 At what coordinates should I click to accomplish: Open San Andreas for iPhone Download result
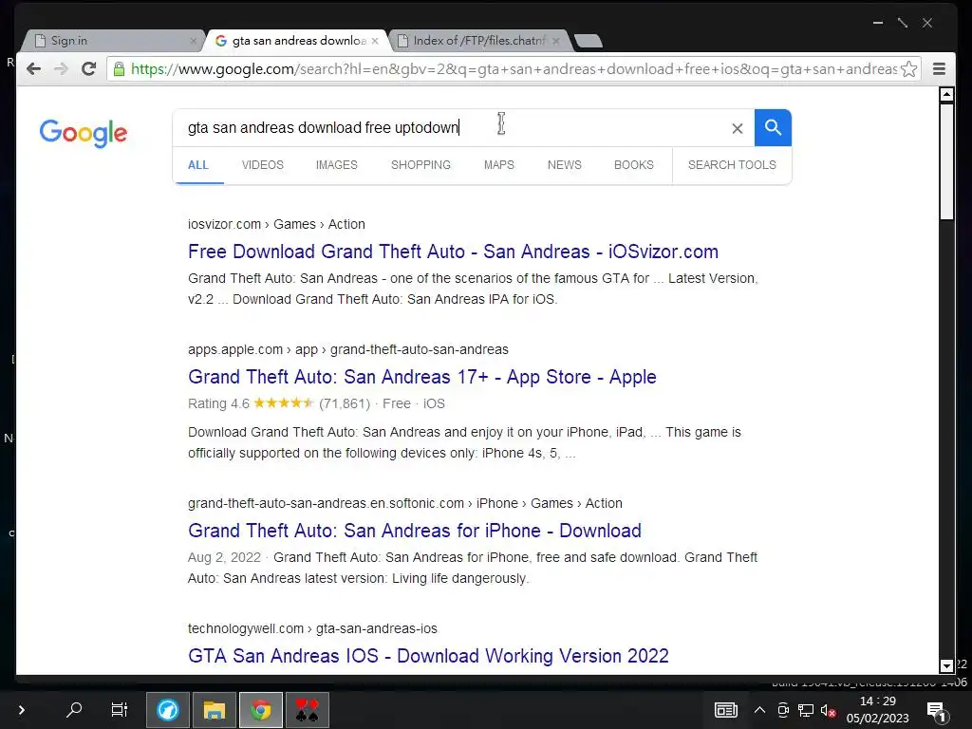tap(415, 531)
